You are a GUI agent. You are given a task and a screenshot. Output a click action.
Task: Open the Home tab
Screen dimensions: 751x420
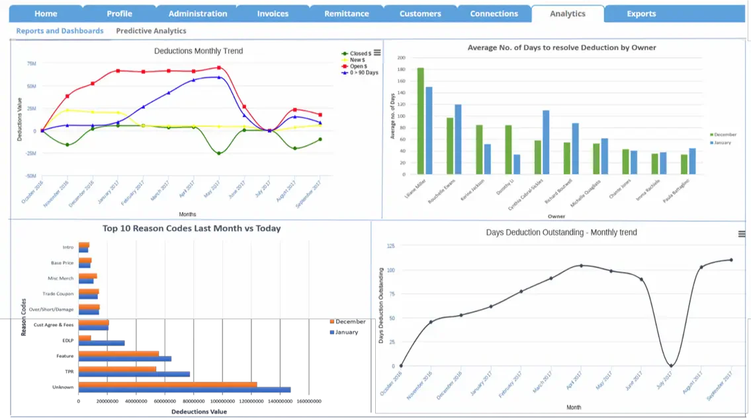click(46, 14)
